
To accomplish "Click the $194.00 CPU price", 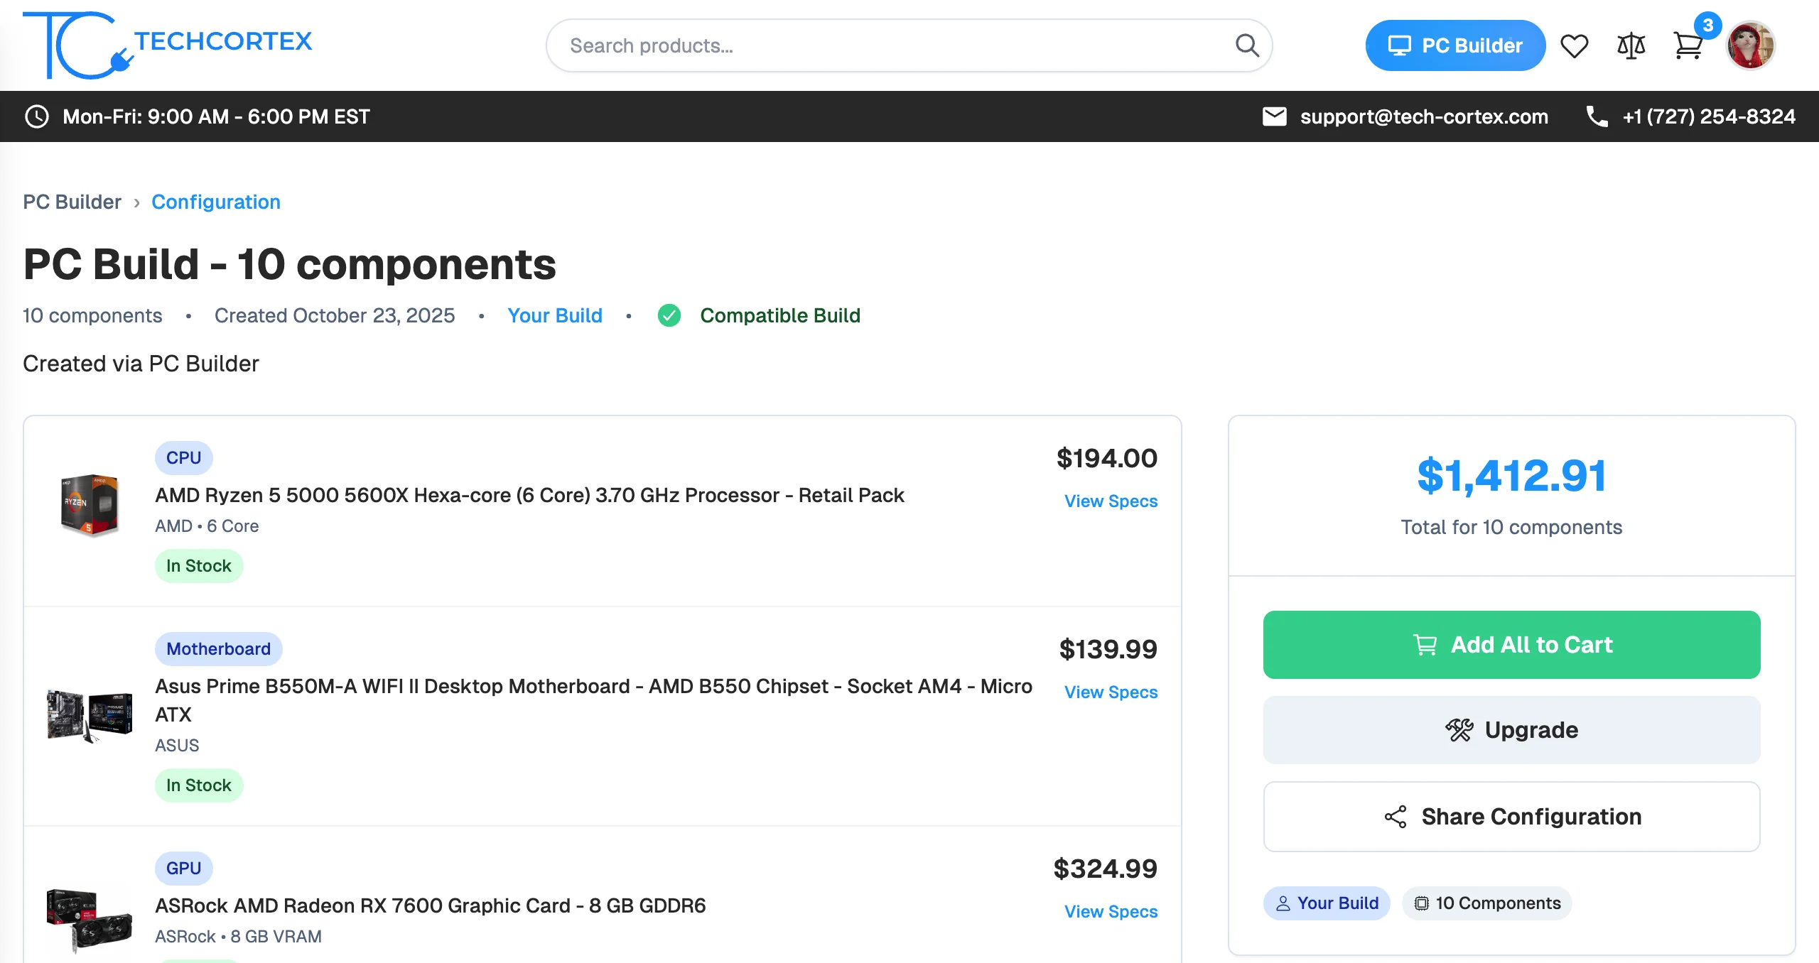I will (1106, 458).
